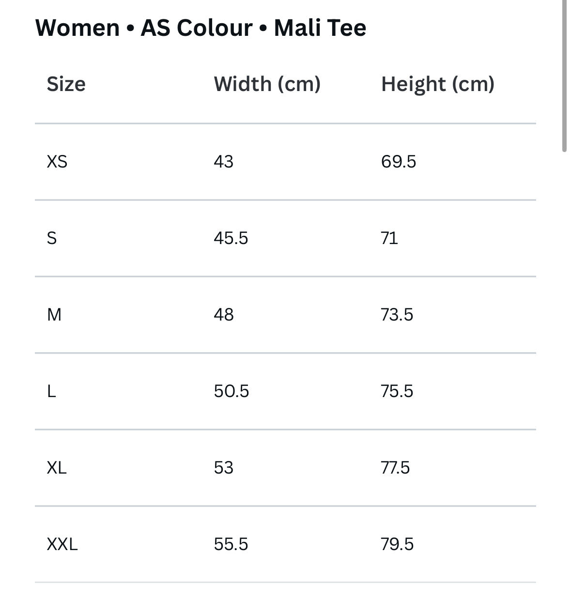Click the XXL size label
Screen dimensions: 571x599
pos(62,544)
